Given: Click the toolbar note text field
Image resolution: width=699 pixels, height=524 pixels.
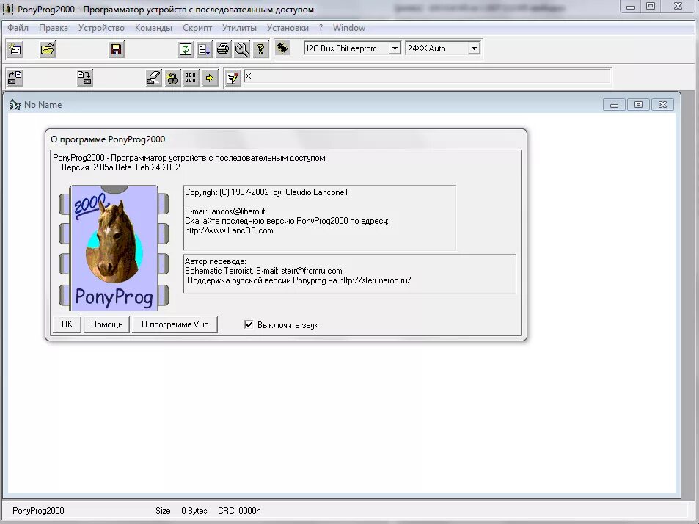Looking at the screenshot, I should [x=427, y=76].
